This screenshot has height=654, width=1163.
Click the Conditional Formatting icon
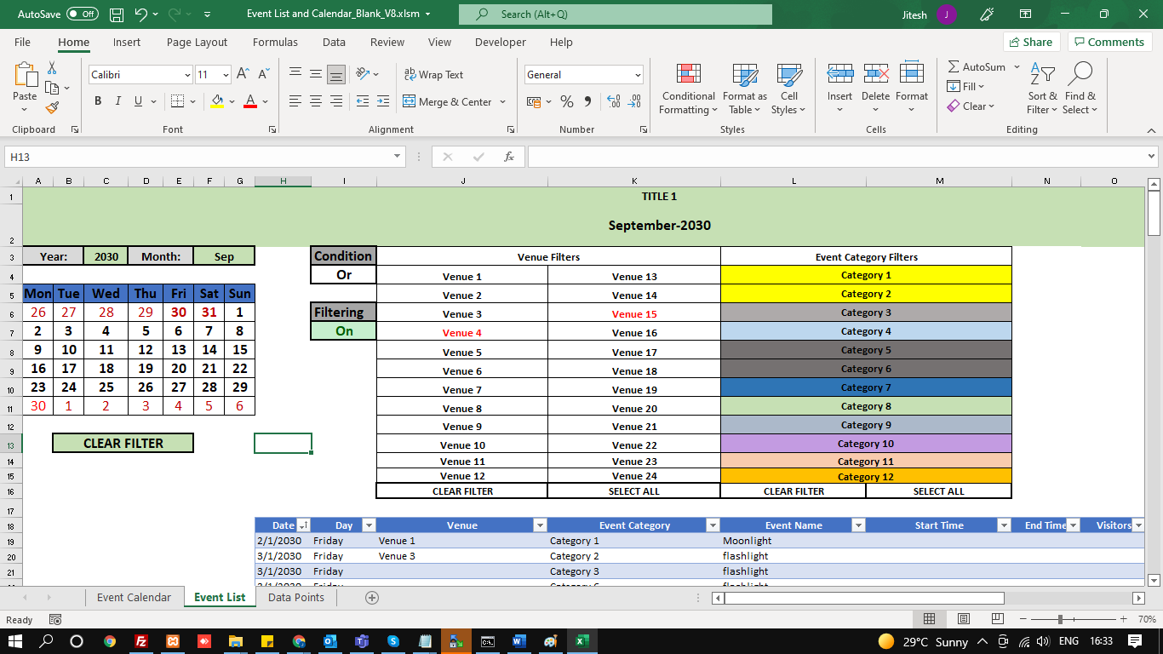click(688, 75)
